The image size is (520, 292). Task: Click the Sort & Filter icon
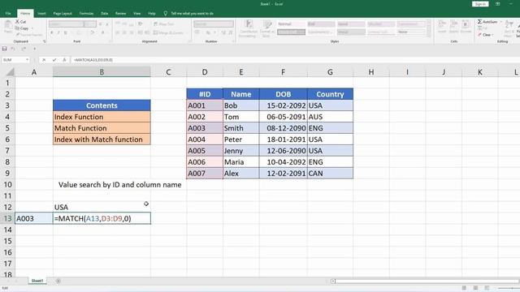[x=509, y=24]
